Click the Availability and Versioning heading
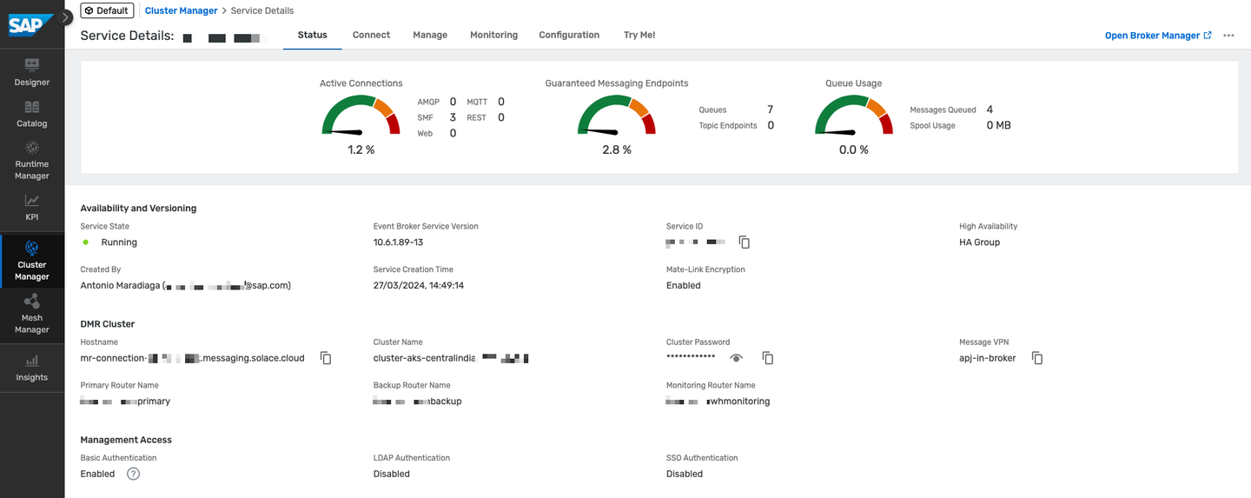This screenshot has height=498, width=1251. [138, 209]
